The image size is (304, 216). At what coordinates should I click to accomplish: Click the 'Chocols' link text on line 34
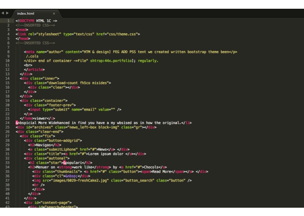(x=151, y=167)
